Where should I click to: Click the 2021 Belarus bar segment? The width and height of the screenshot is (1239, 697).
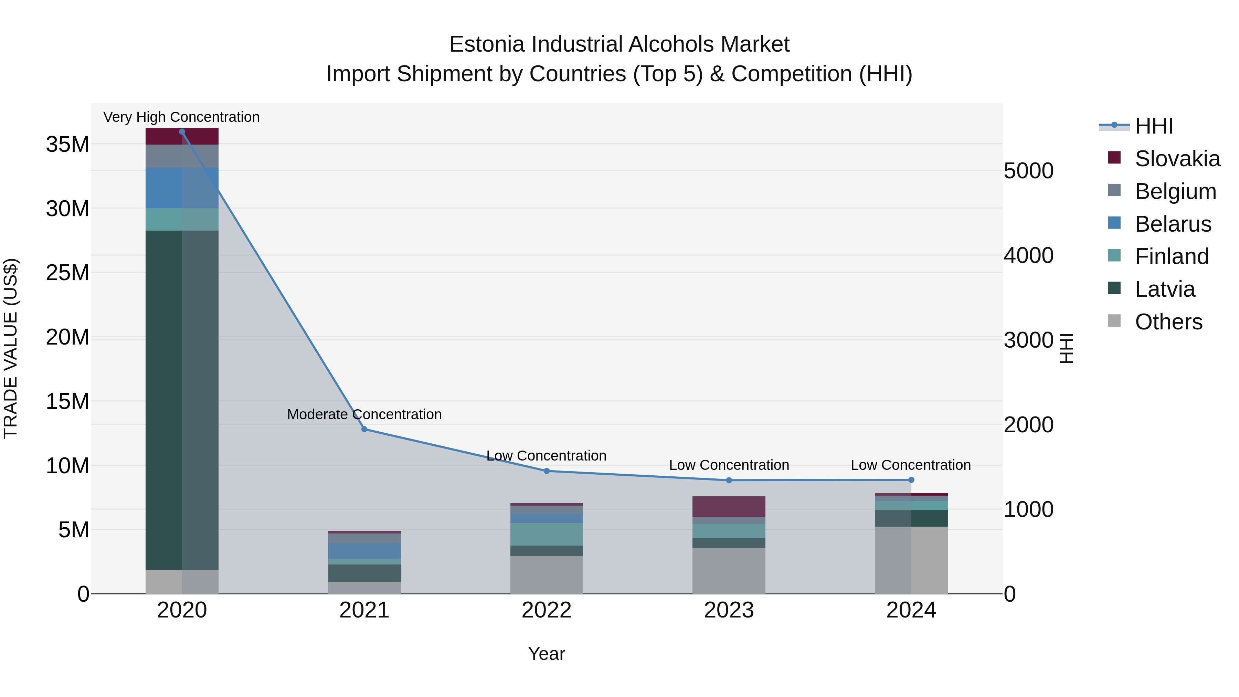(364, 551)
